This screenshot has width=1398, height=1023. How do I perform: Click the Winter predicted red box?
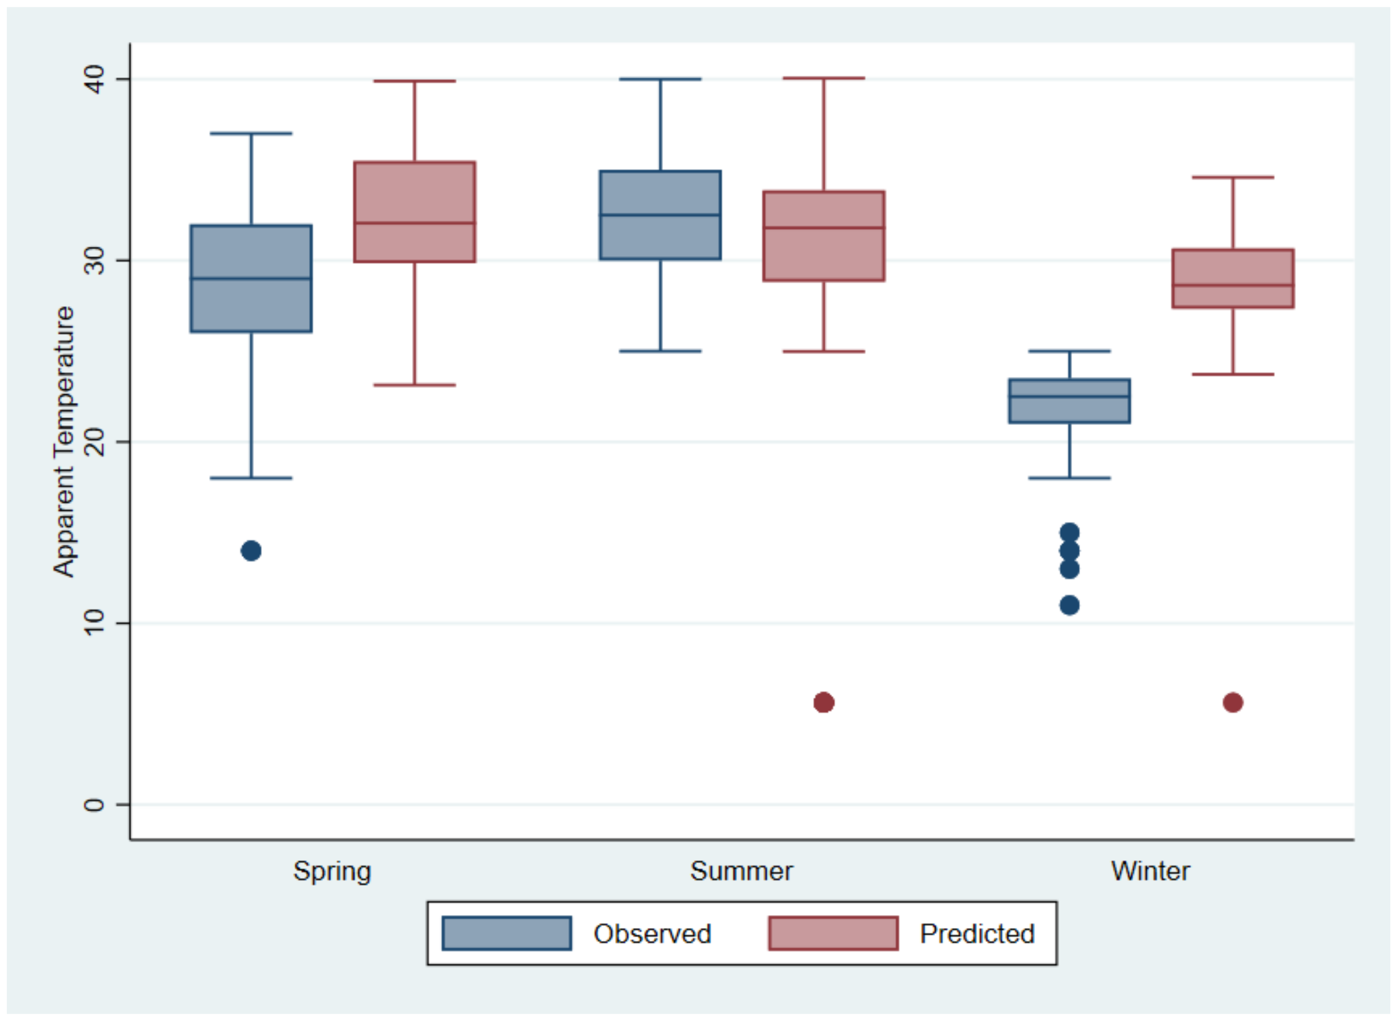tap(1233, 279)
